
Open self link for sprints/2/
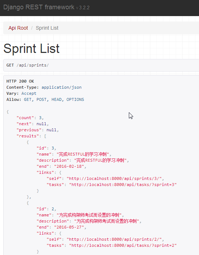pos(114,239)
